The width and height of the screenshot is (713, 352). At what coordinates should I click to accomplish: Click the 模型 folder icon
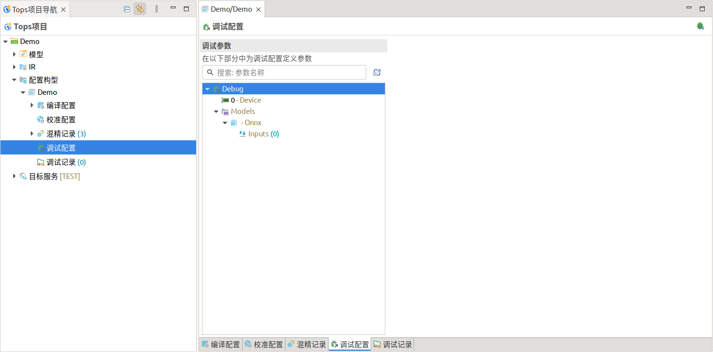pos(23,54)
